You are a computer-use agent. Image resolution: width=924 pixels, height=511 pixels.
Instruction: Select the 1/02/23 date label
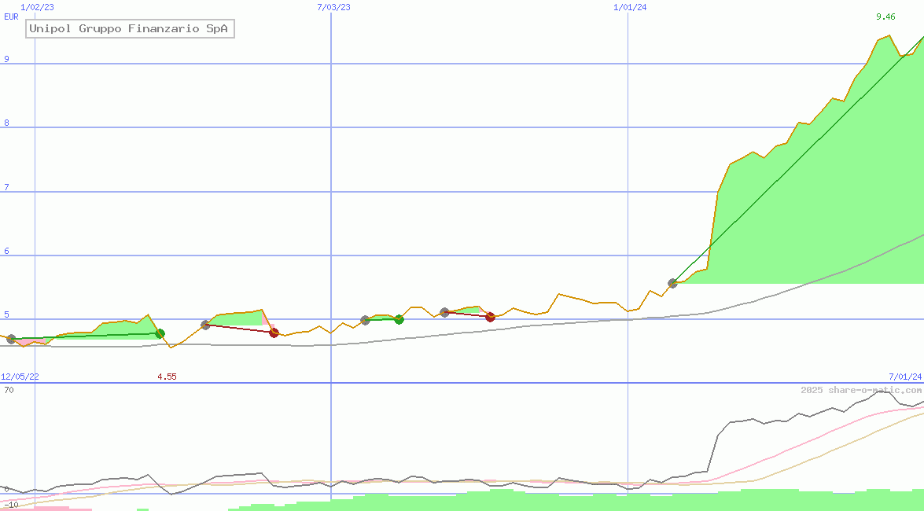tap(38, 7)
